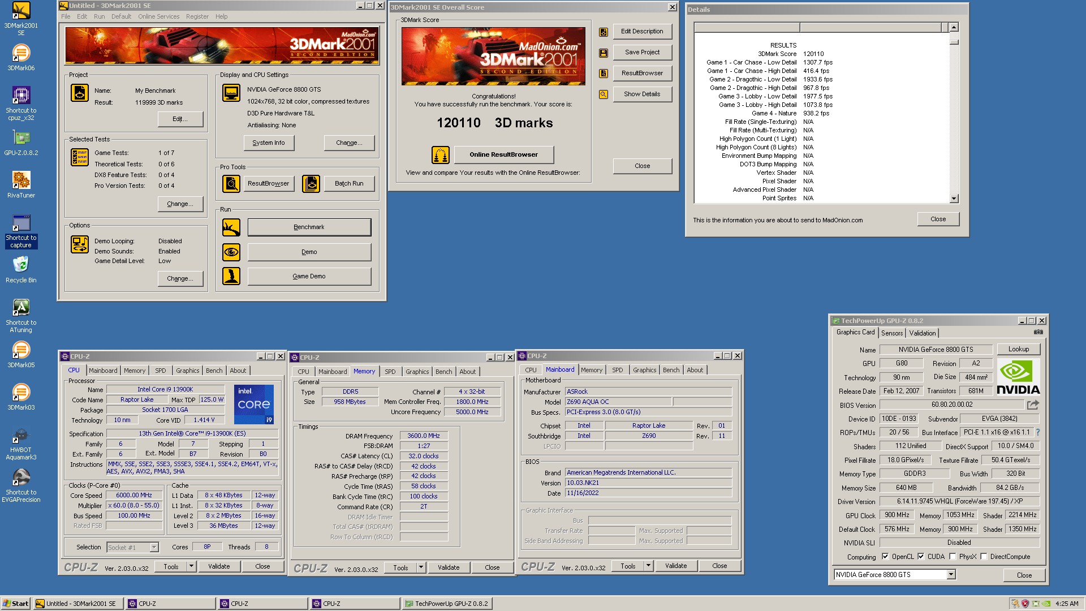Click the Bus Interface question mark in GPU-Z
Image resolution: width=1086 pixels, height=611 pixels.
[1037, 432]
